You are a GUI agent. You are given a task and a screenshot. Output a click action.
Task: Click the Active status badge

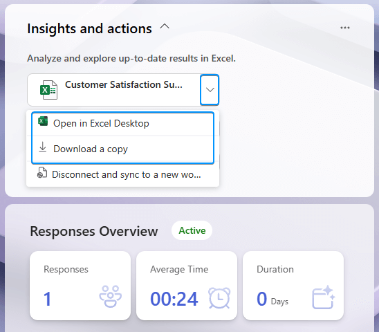coord(192,230)
